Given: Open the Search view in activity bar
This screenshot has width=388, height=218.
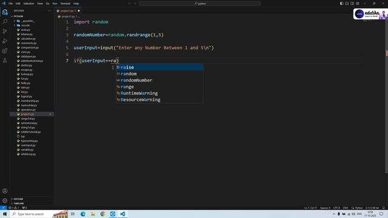Looking at the screenshot, I should pyautogui.click(x=5, y=22).
